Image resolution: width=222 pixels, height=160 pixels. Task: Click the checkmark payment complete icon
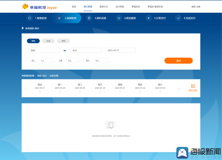tap(178, 18)
